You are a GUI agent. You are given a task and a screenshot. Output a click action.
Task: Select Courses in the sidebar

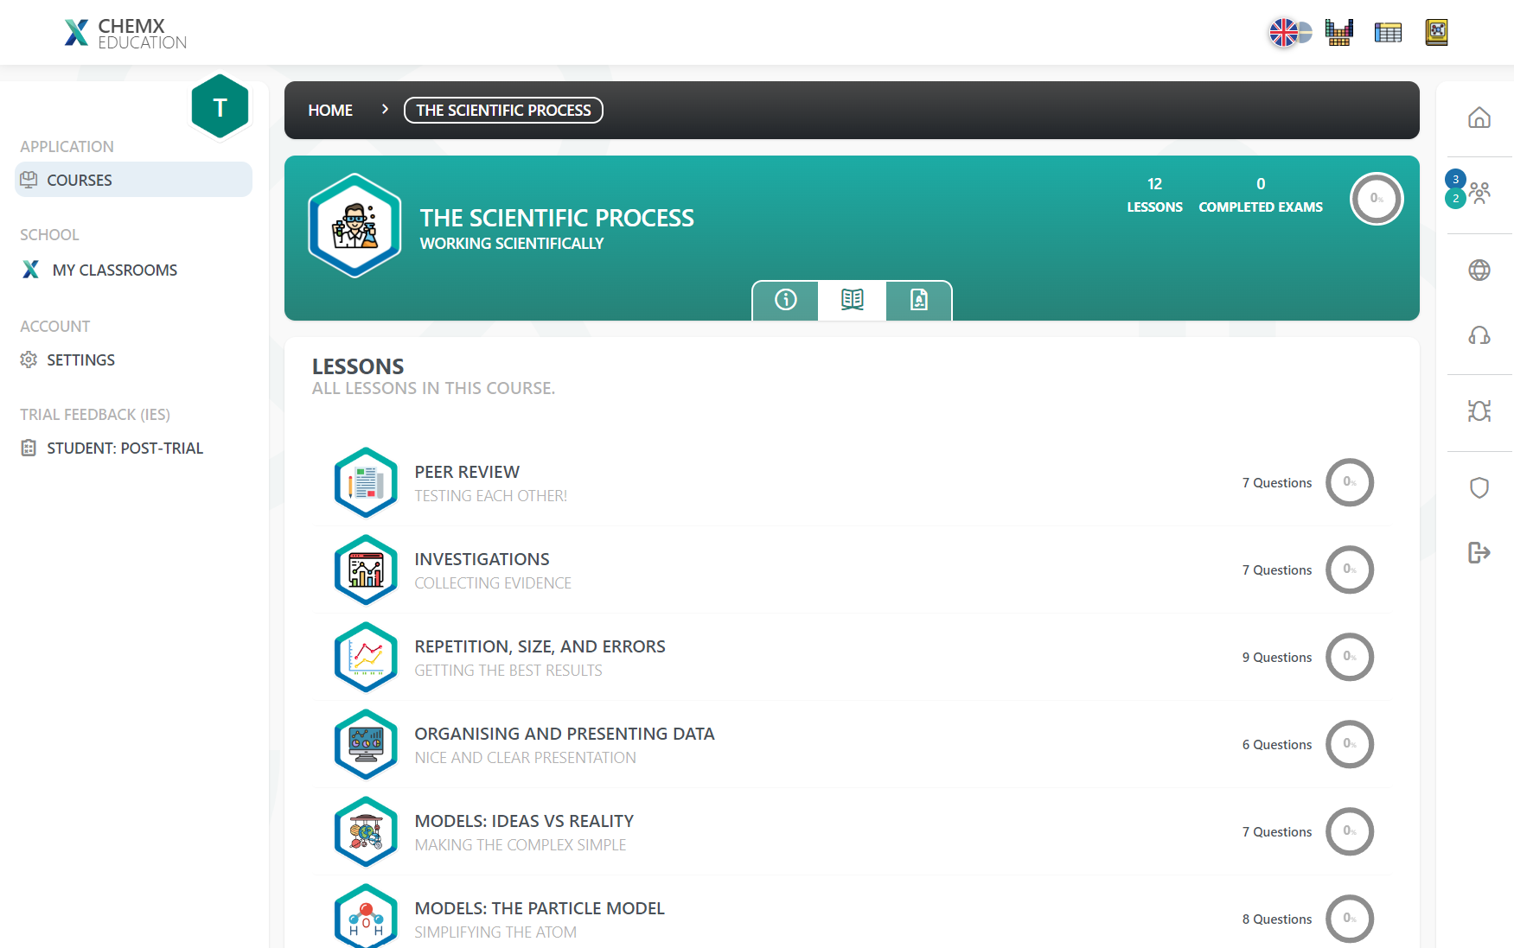pos(134,180)
